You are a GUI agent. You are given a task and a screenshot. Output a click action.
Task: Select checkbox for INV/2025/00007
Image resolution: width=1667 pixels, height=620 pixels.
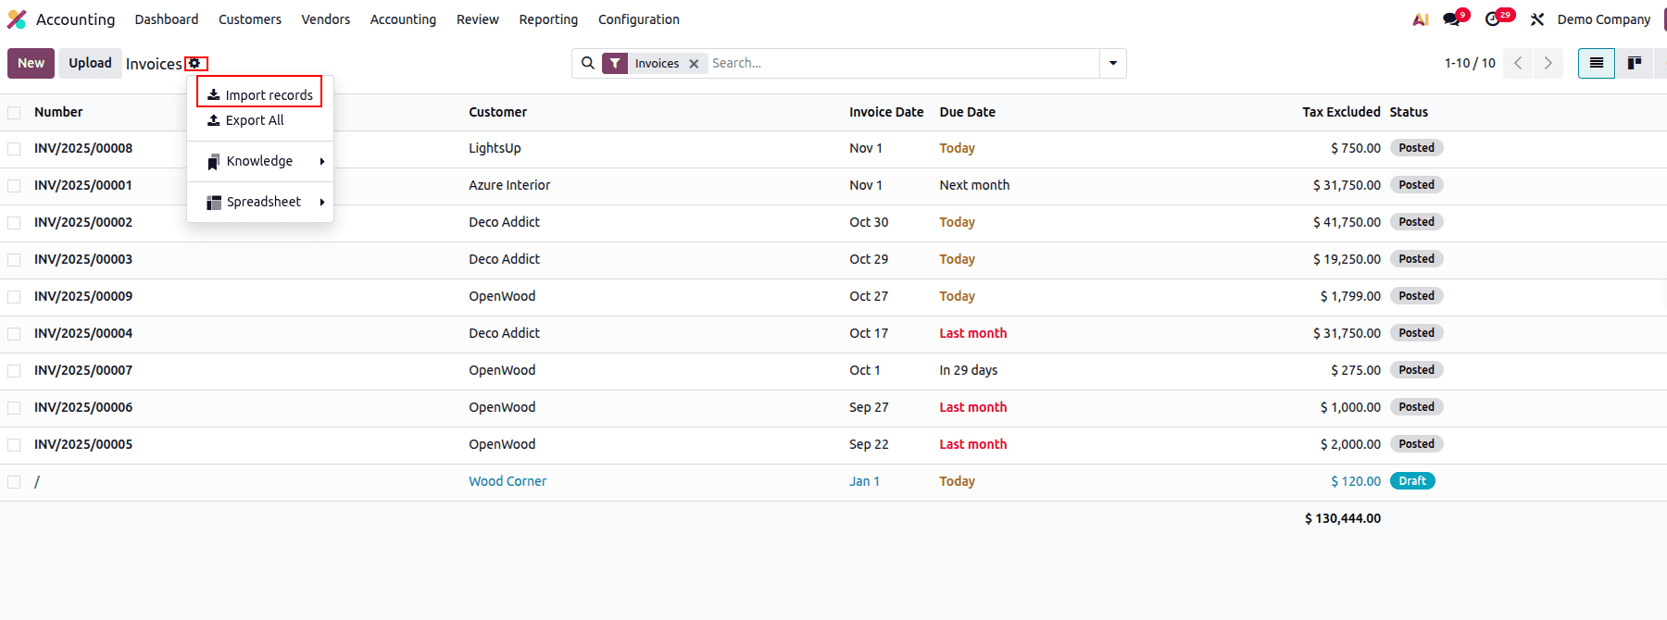[14, 371]
